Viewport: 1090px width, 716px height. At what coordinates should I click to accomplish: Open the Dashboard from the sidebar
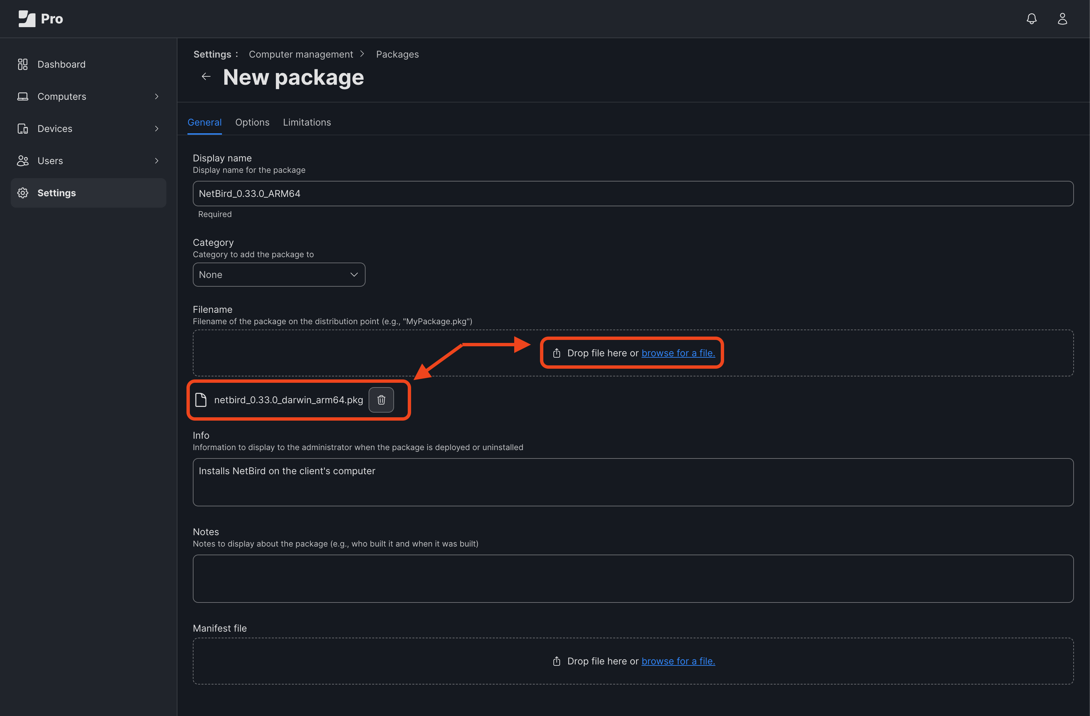pos(61,64)
